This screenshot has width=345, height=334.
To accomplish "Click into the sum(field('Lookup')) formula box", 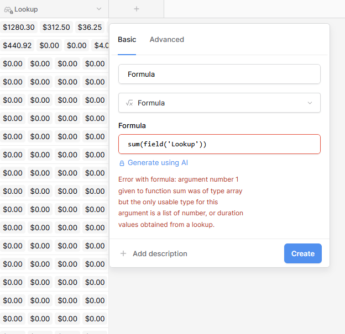I will pyautogui.click(x=219, y=144).
